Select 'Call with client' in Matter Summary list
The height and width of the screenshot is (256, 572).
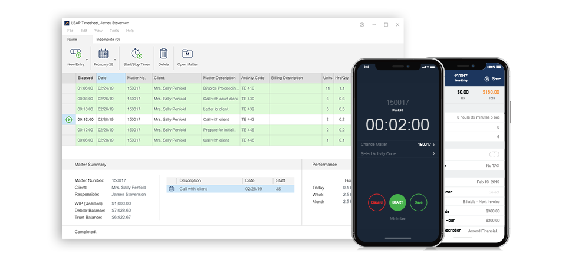point(231,189)
